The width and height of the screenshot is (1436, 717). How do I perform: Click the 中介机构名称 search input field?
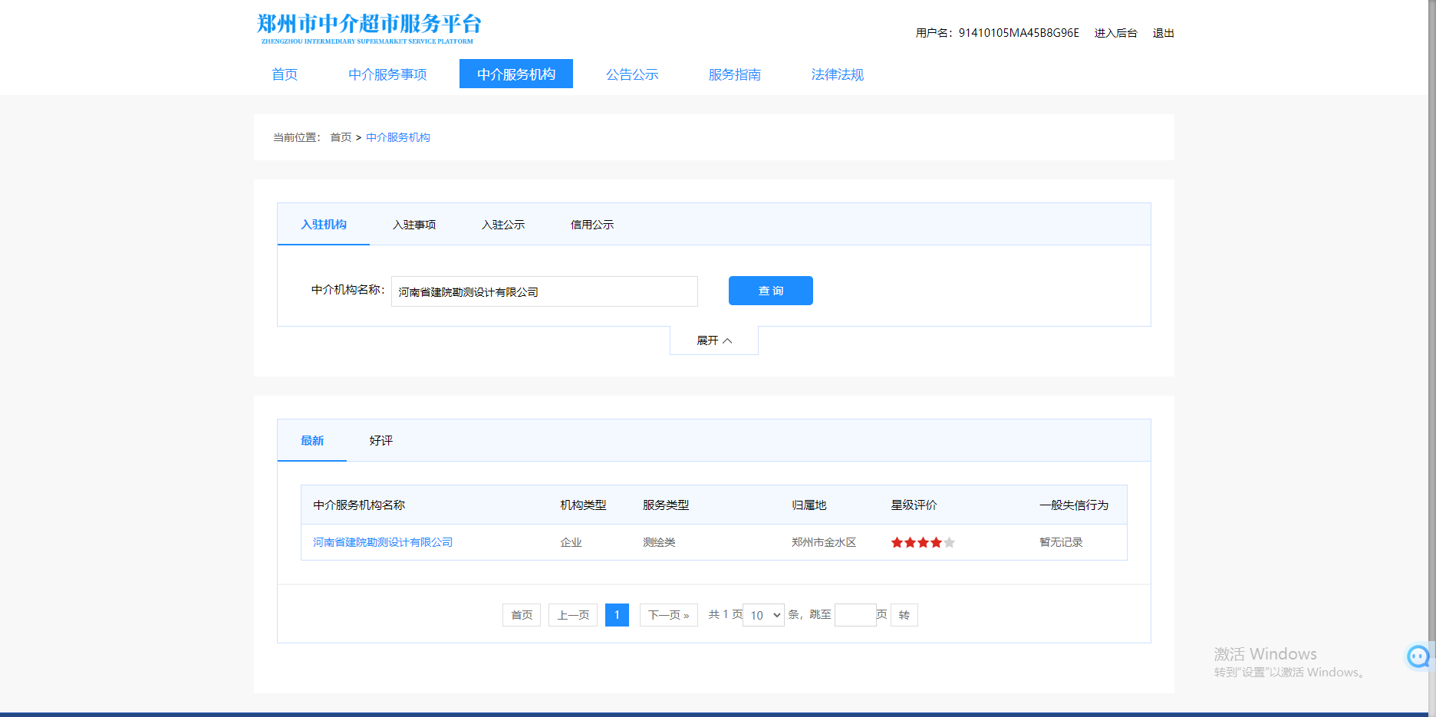point(544,291)
